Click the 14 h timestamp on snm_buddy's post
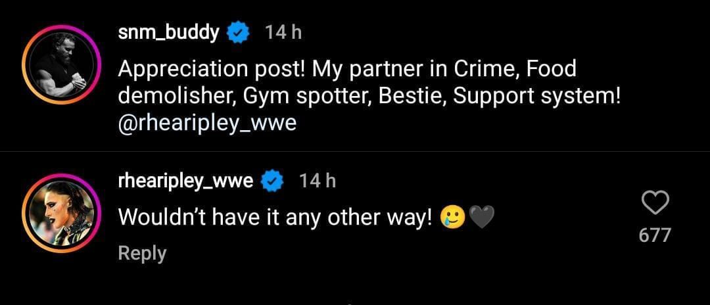Viewport: 710px width, 305px height. coord(283,32)
